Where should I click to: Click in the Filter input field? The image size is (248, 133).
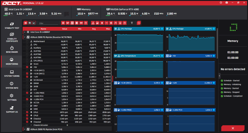tap(48, 23)
